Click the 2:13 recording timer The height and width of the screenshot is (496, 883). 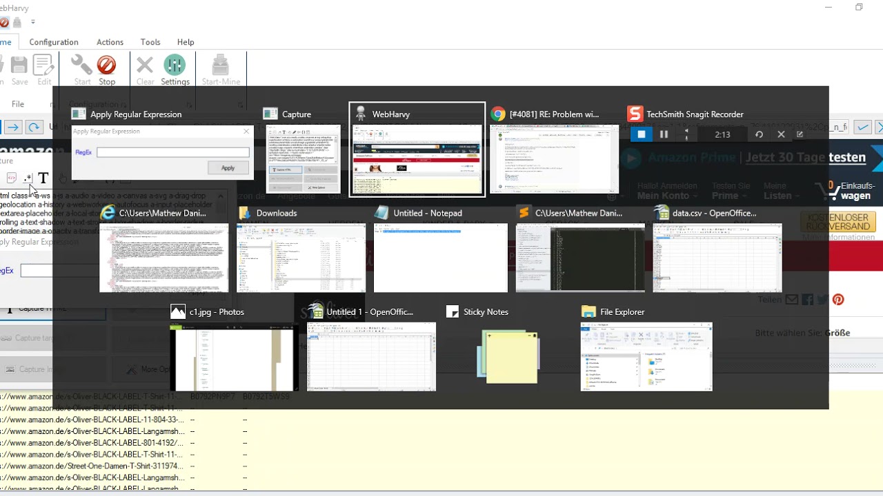pos(722,134)
